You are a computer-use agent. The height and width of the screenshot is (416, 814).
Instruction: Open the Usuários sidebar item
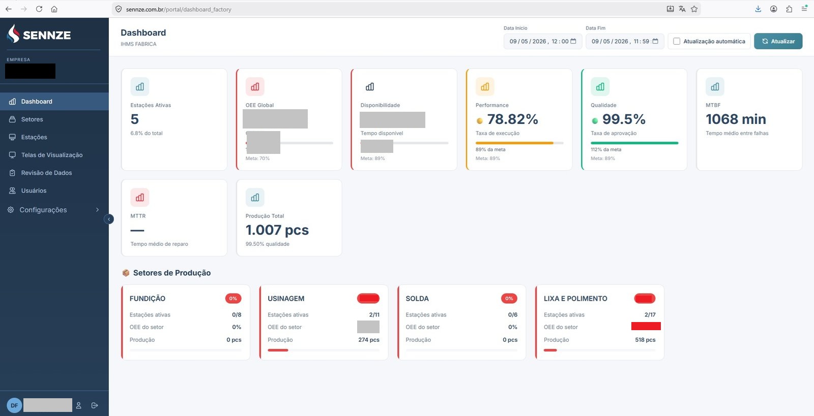tap(54, 190)
